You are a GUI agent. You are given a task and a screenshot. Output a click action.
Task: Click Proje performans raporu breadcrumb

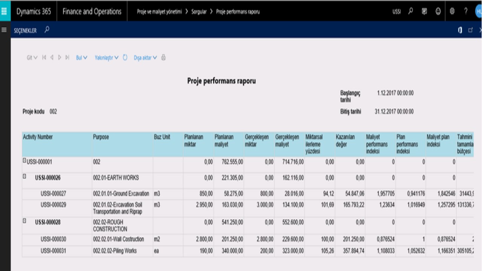(238, 12)
